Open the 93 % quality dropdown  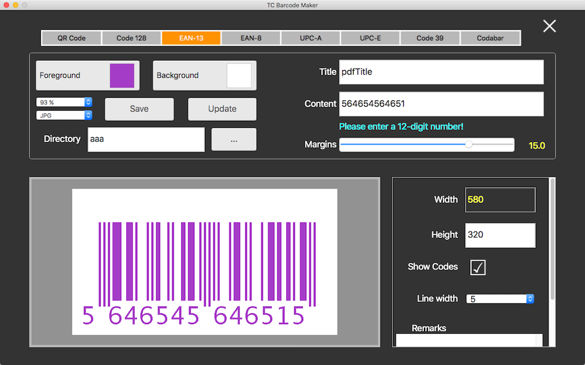point(64,102)
